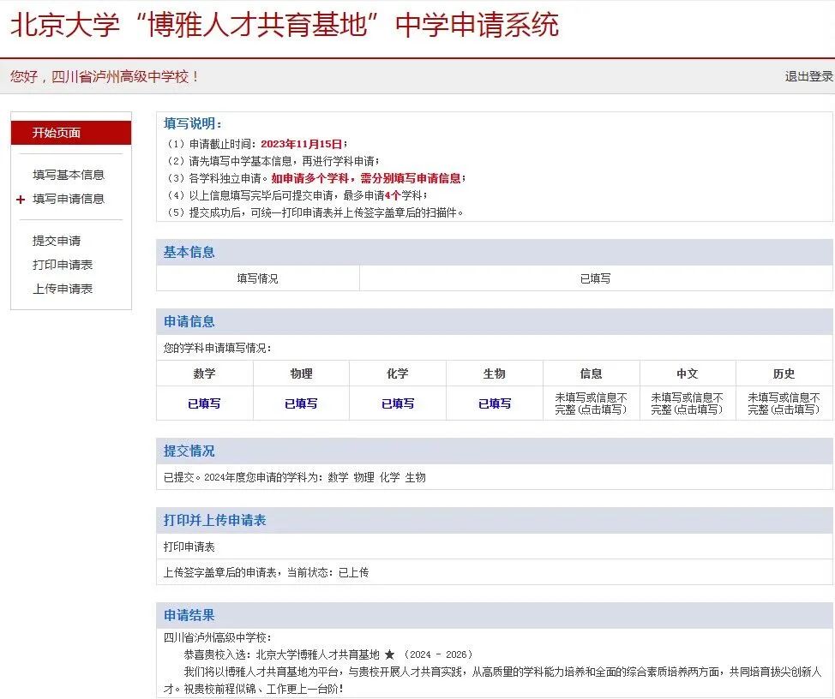
Task: Fill in the incomplete 信息 subject application
Action: (591, 403)
